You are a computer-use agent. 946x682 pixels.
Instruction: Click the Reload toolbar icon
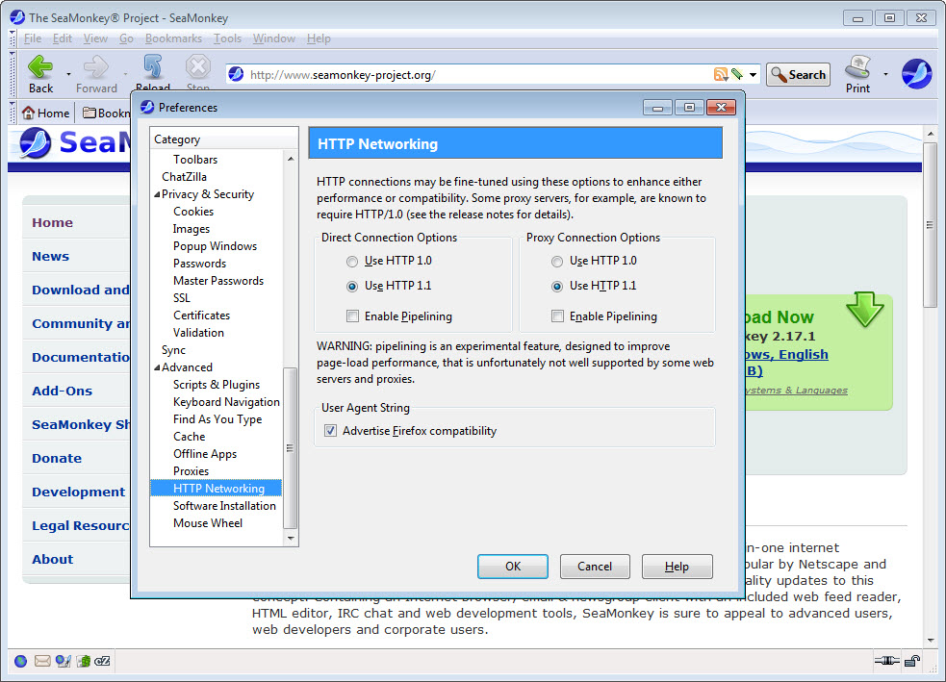coord(153,66)
